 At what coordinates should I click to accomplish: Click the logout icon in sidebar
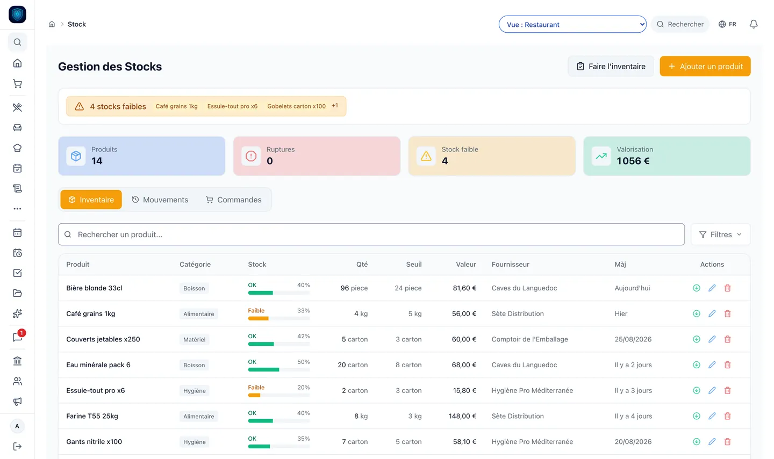point(17,447)
